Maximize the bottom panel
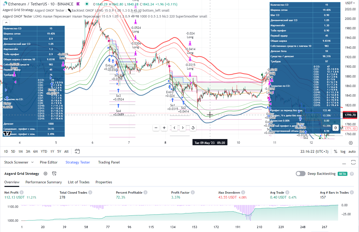Screen dimensions: 359x232 click(x=353, y=162)
